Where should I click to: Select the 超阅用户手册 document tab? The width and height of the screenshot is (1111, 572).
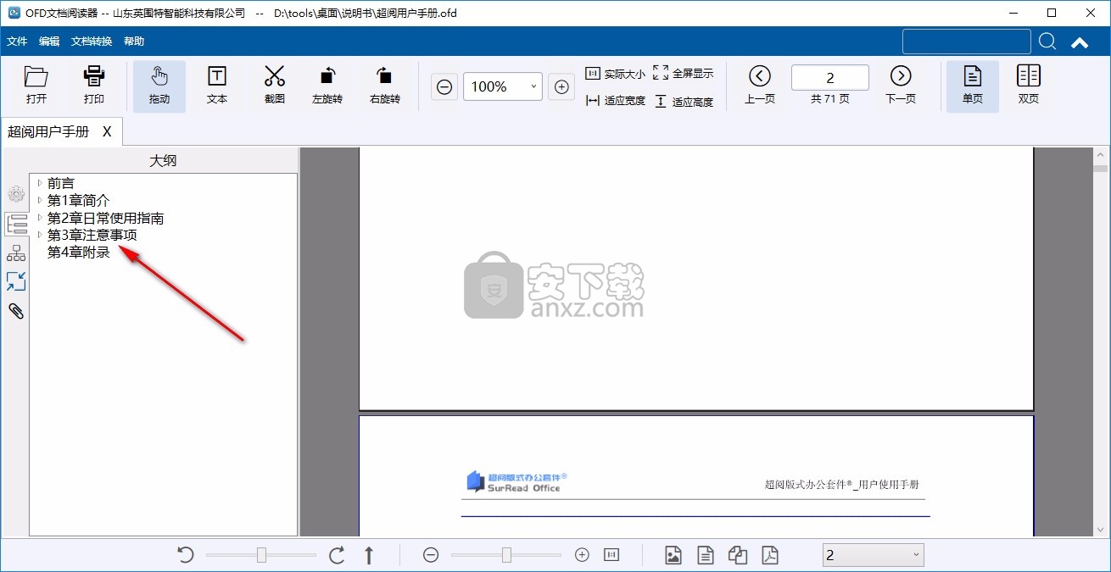pyautogui.click(x=48, y=131)
